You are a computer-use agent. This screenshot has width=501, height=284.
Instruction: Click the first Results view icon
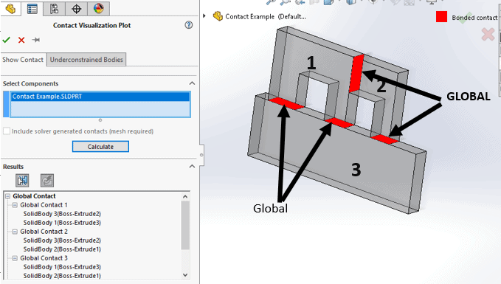(x=22, y=181)
